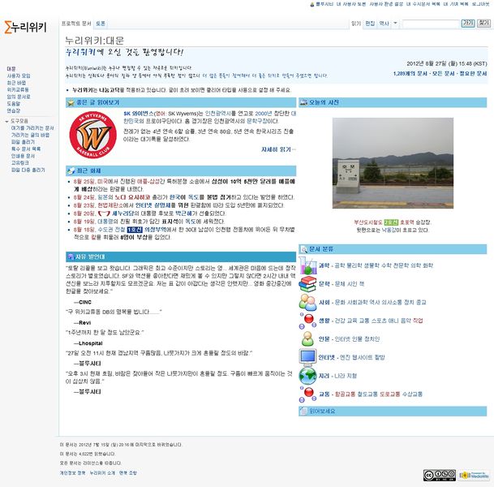Click the science beaker category icon
The width and height of the screenshot is (494, 487).
click(x=307, y=265)
